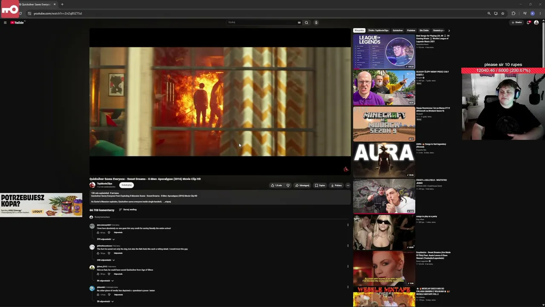Expand the 86 odpowiedzi replies

pos(105,281)
